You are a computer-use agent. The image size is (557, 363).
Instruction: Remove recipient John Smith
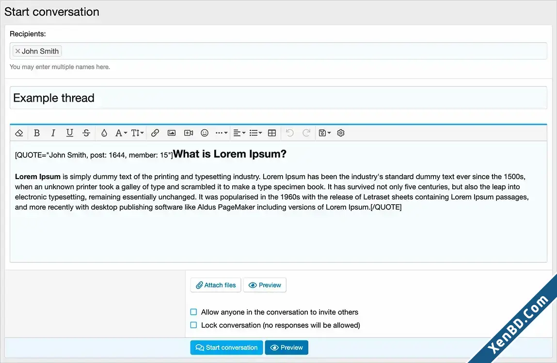pos(18,51)
